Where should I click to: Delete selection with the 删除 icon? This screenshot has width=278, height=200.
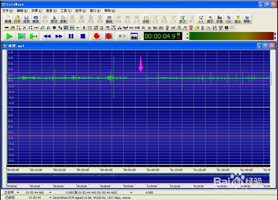click(x=109, y=19)
